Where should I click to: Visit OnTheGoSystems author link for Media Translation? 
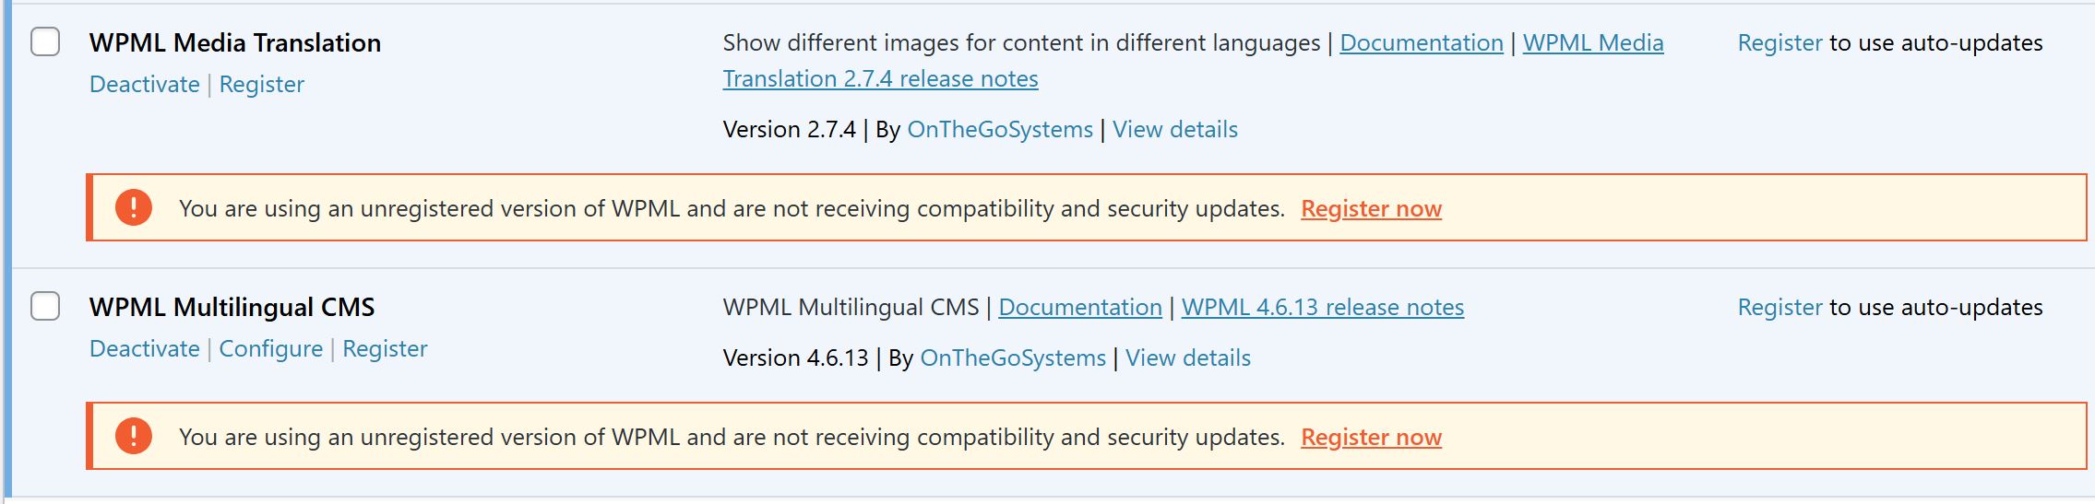(x=1000, y=129)
